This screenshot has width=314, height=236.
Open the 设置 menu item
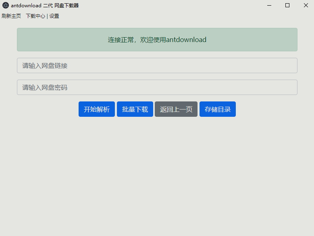[54, 16]
